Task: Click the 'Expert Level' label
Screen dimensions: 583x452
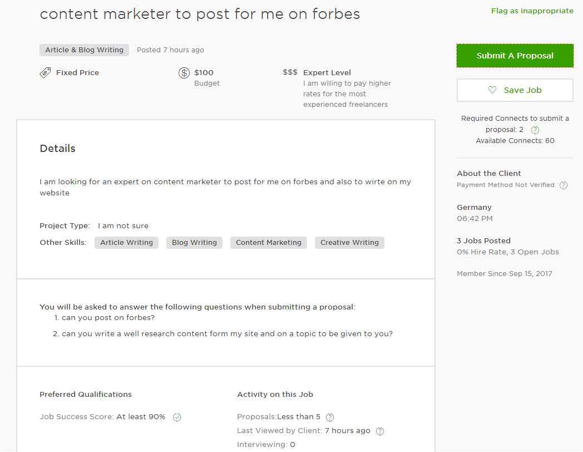Action: point(327,72)
